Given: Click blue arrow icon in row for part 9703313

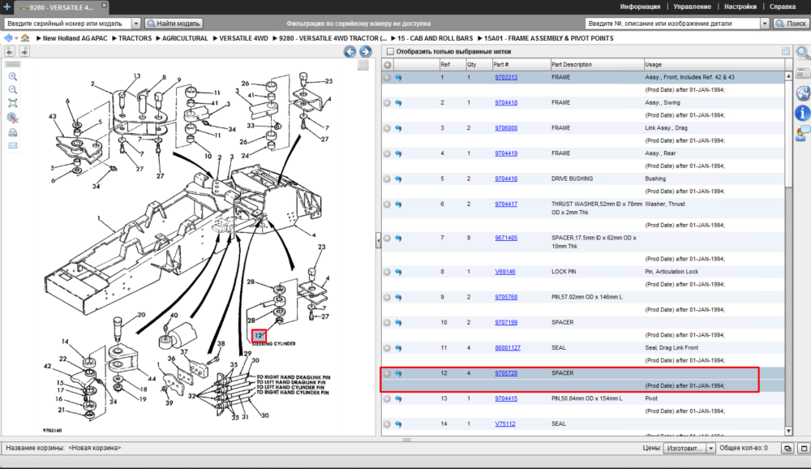Looking at the screenshot, I should click(x=398, y=77).
